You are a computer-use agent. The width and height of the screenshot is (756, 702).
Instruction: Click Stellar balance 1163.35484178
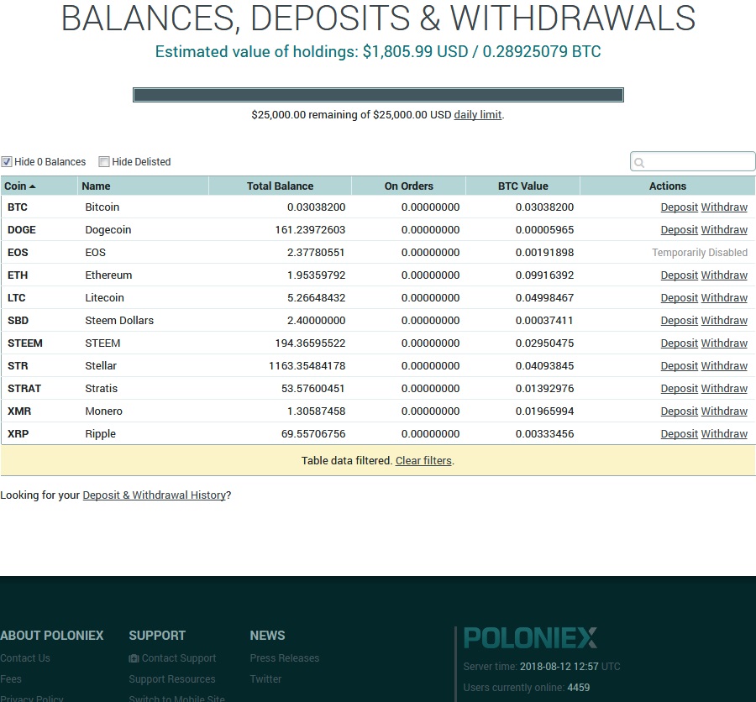307,366
